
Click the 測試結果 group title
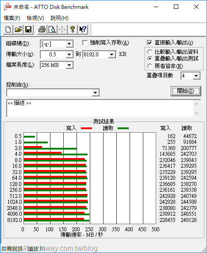103,122
